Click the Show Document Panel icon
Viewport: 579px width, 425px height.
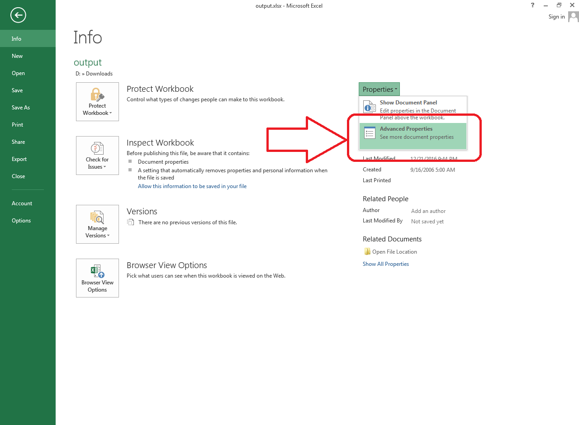tap(370, 107)
